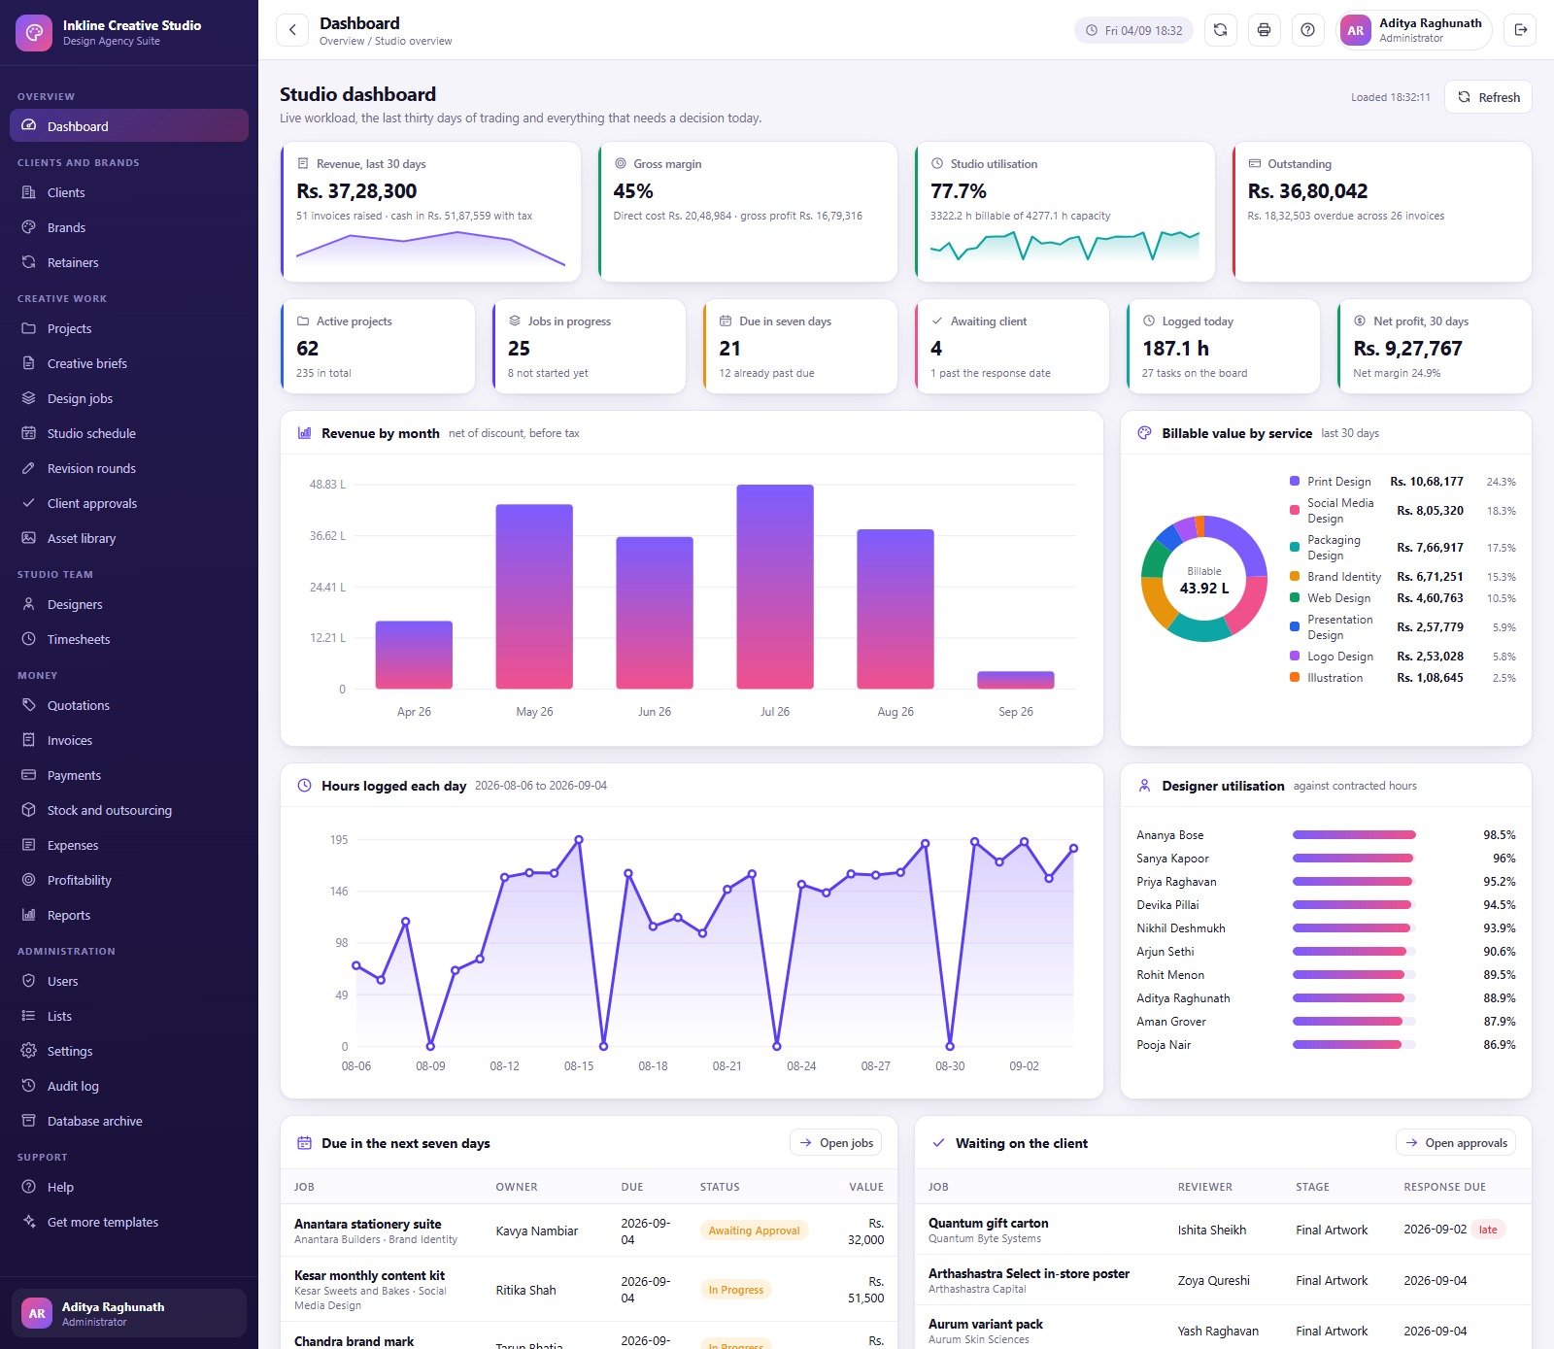Click the Database archive icon
The width and height of the screenshot is (1554, 1349).
click(29, 1121)
